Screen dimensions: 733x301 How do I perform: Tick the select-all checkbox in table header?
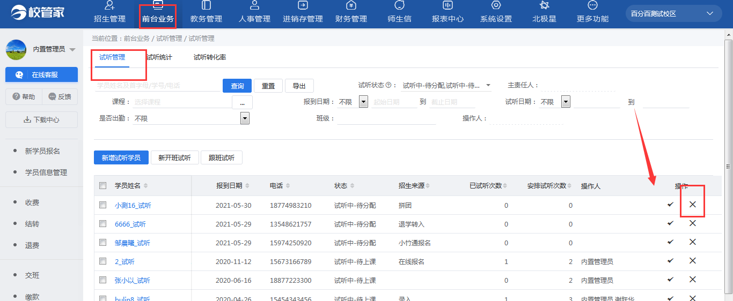pyautogui.click(x=103, y=186)
